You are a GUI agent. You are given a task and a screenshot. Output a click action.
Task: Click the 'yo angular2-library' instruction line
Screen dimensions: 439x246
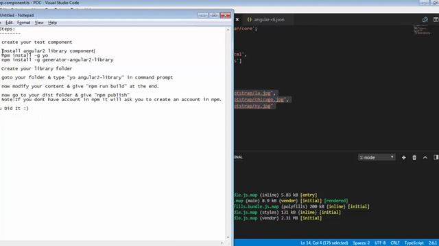87,77
